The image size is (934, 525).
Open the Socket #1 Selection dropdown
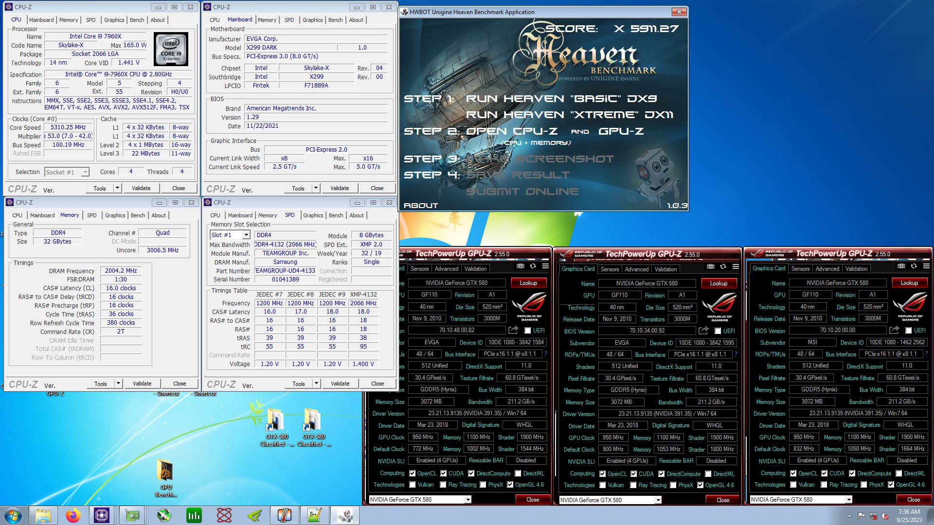pos(85,172)
